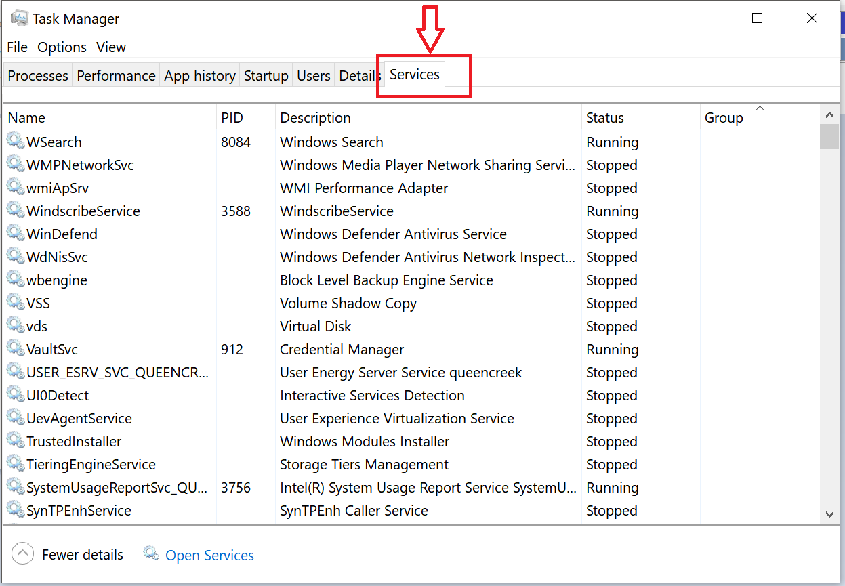The image size is (845, 586).
Task: Select the VaultSvc service name
Action: 52,350
